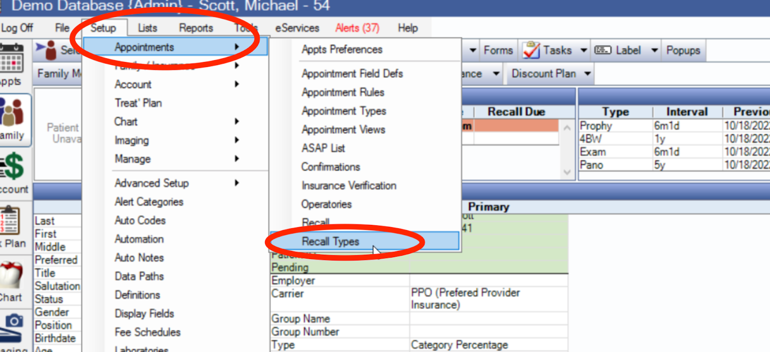Open the Appts module calendar icon
The width and height of the screenshot is (770, 352).
(12, 60)
